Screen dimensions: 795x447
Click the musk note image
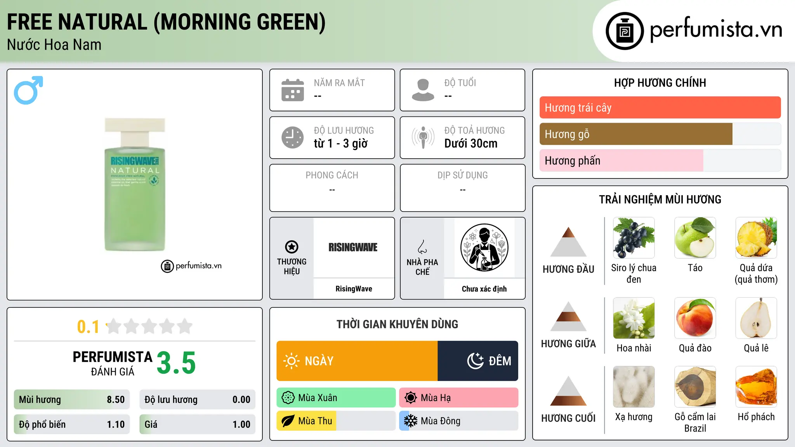click(x=634, y=387)
